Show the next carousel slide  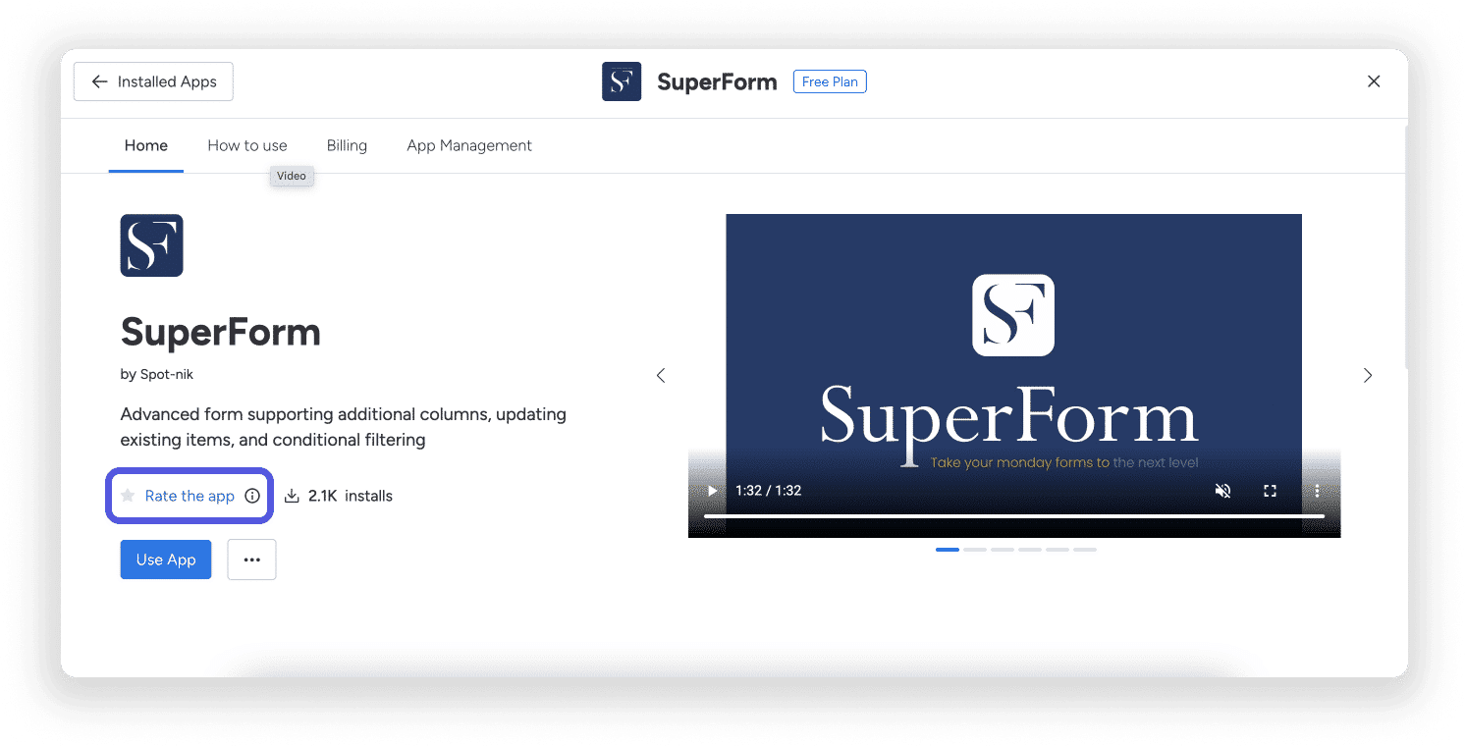(x=1368, y=375)
